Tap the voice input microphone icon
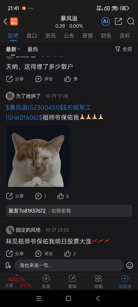Viewport: 138px width, 307px height. click(8, 265)
